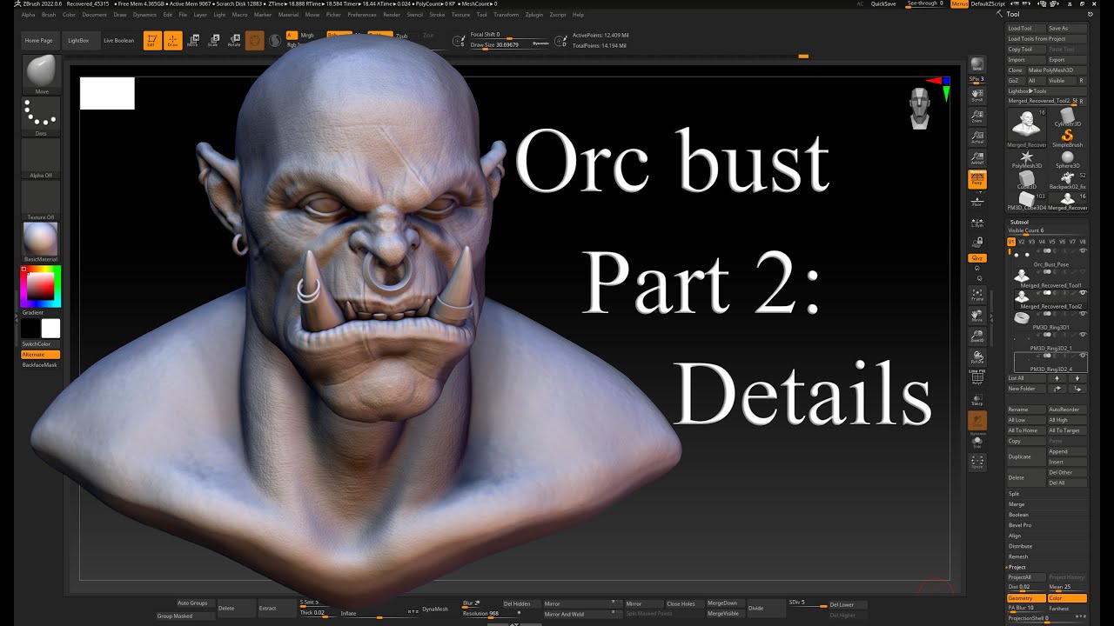Select the Cylinder3D tool thumbnail
1114x626 pixels.
1067,117
